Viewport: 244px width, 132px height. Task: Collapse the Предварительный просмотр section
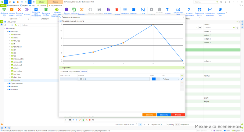coord(183,21)
